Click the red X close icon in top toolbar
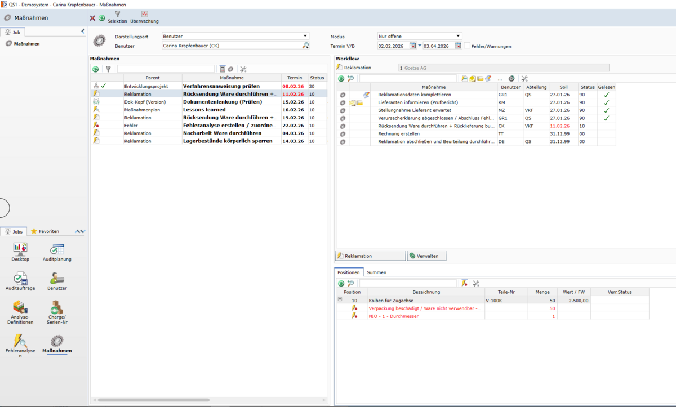The image size is (676, 407). click(x=92, y=18)
